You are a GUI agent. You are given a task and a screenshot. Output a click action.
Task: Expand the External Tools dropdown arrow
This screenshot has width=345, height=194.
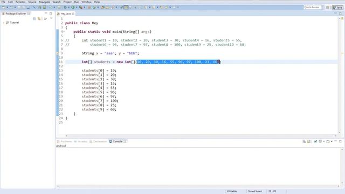point(85,7)
